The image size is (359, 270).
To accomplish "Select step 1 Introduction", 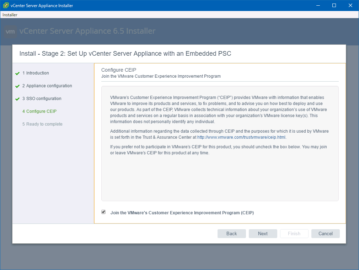I will click(x=36, y=73).
